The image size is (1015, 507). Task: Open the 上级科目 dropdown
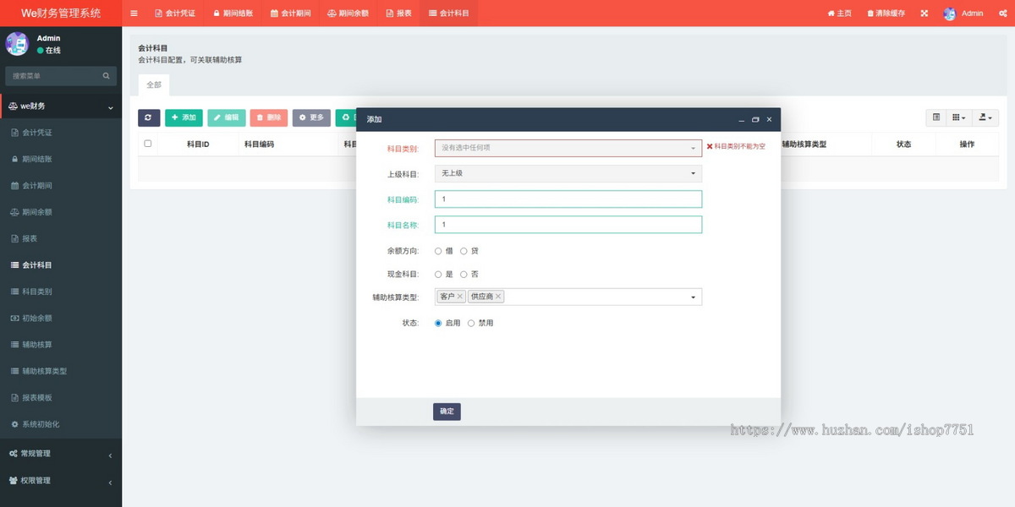tap(568, 173)
